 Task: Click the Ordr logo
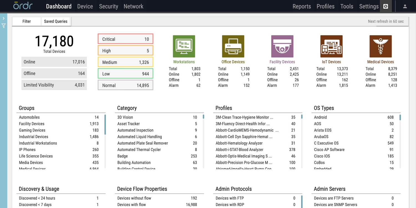click(23, 6)
